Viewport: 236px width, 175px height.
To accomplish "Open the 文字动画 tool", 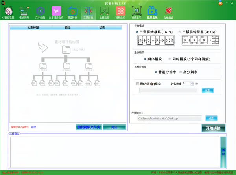I will pos(40,13).
